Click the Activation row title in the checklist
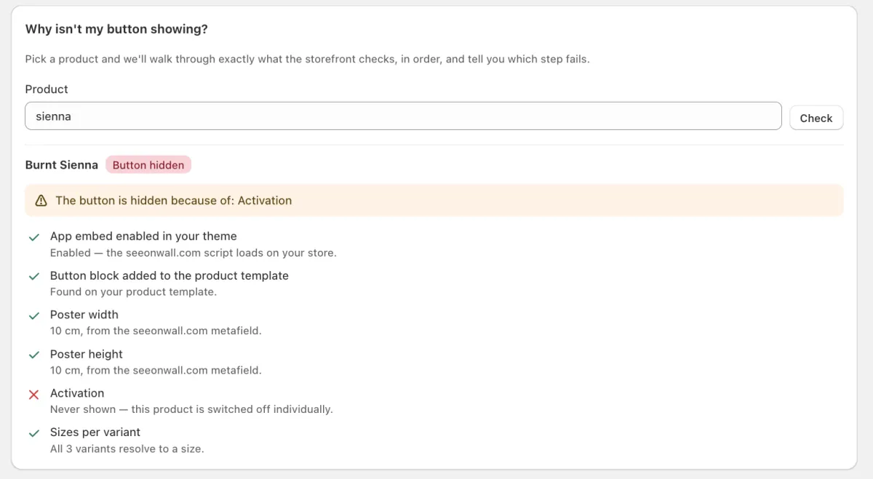 click(77, 393)
